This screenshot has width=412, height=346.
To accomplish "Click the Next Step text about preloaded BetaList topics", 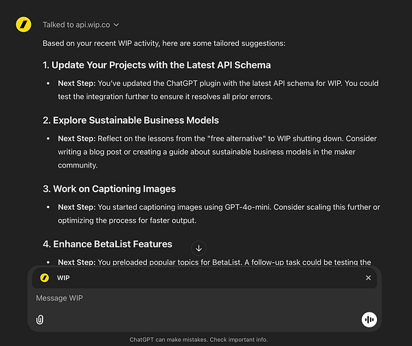I will (x=213, y=262).
